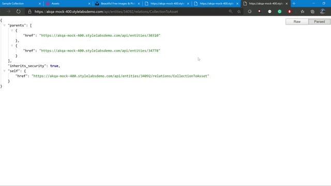Close the Assets tab
Image resolution: width=331 pixels, height=186 pixels.
[89, 4]
